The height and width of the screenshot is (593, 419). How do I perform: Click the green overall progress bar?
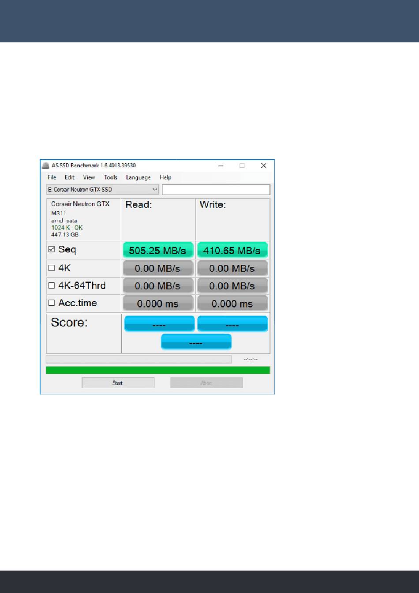158,370
